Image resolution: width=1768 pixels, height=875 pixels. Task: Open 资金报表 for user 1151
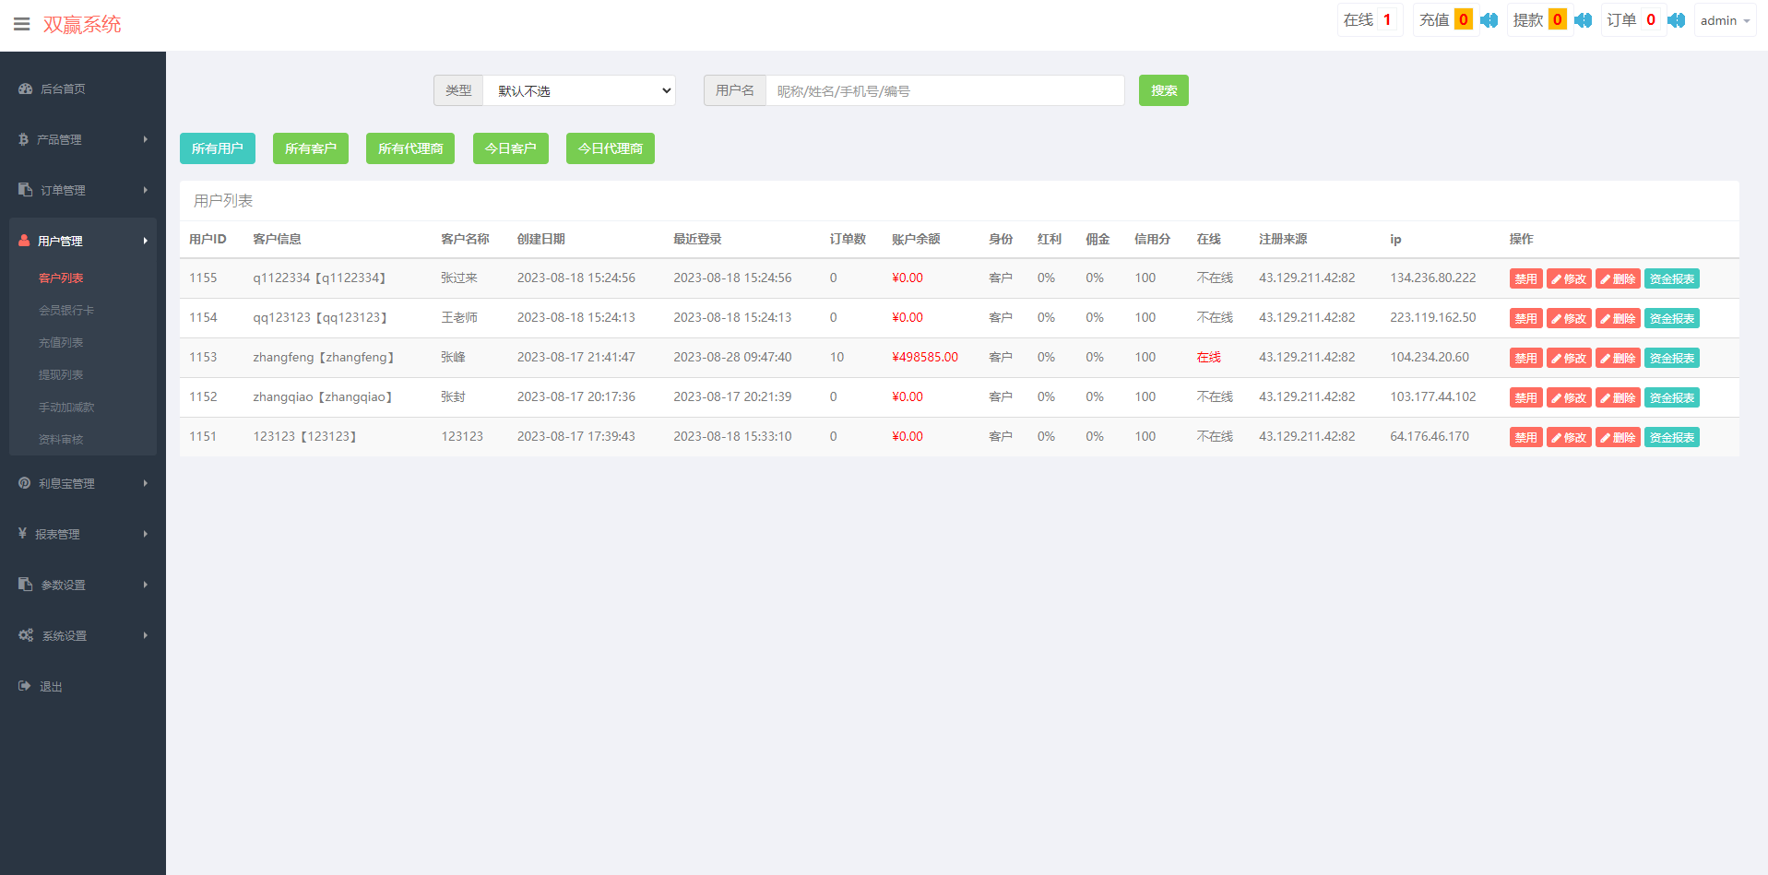(x=1671, y=437)
